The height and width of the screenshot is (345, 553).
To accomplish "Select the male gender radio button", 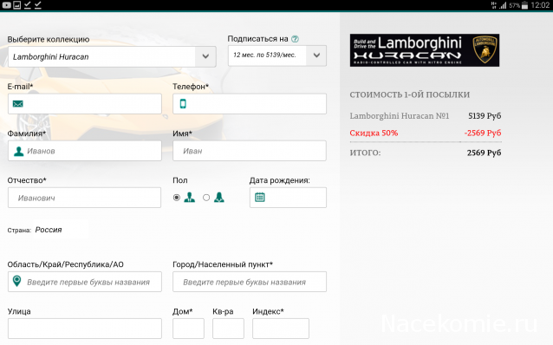I will [177, 198].
